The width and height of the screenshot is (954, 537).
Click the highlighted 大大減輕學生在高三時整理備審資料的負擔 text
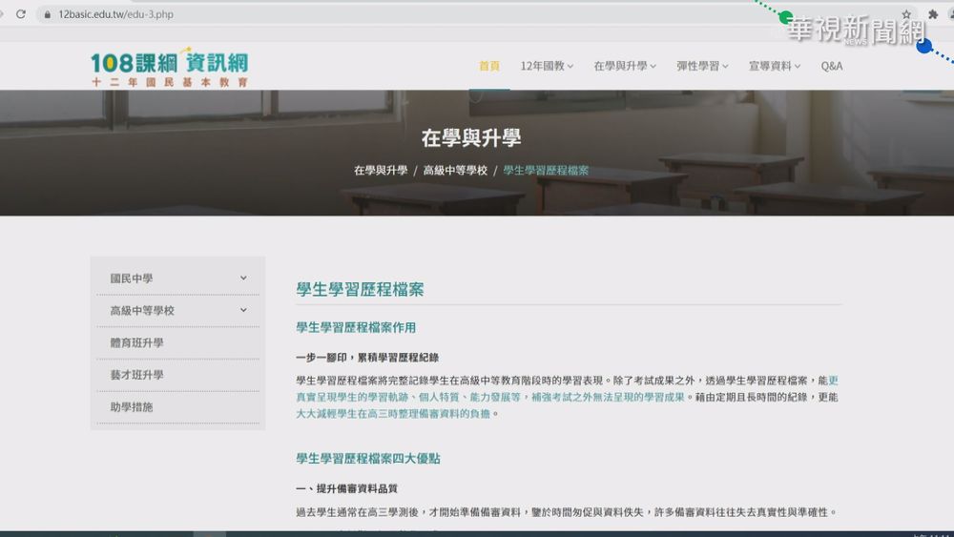click(x=393, y=414)
